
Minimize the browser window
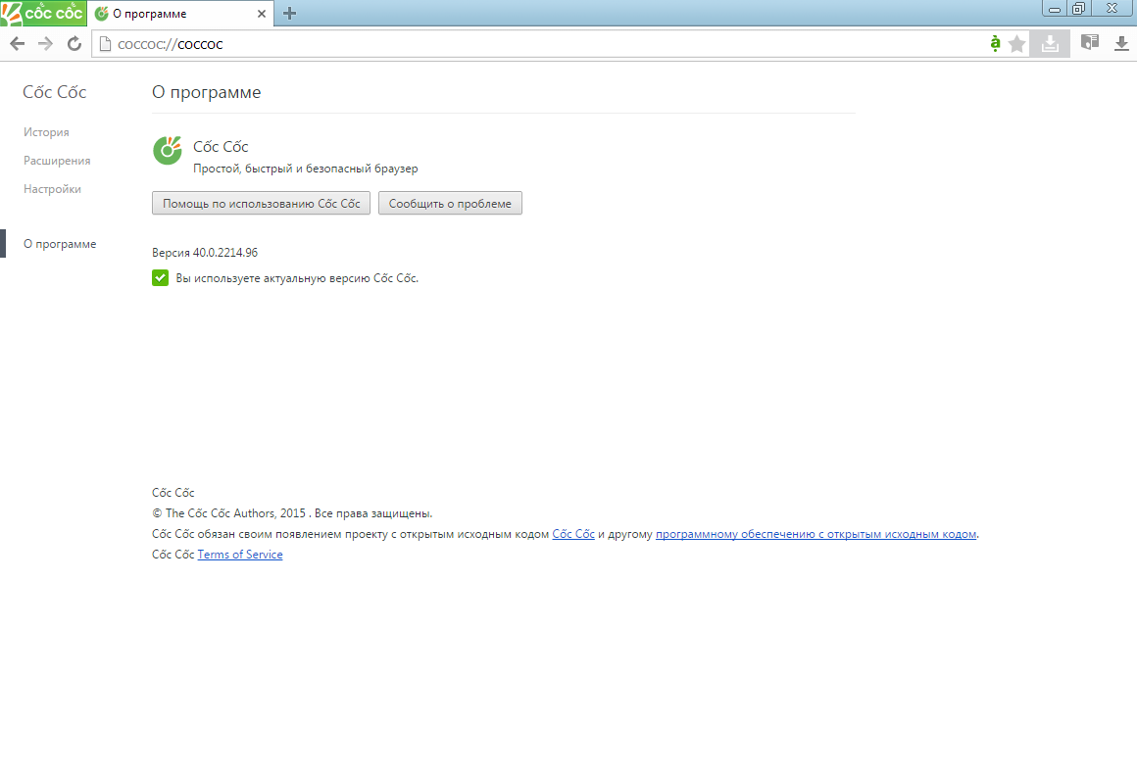tap(1055, 9)
